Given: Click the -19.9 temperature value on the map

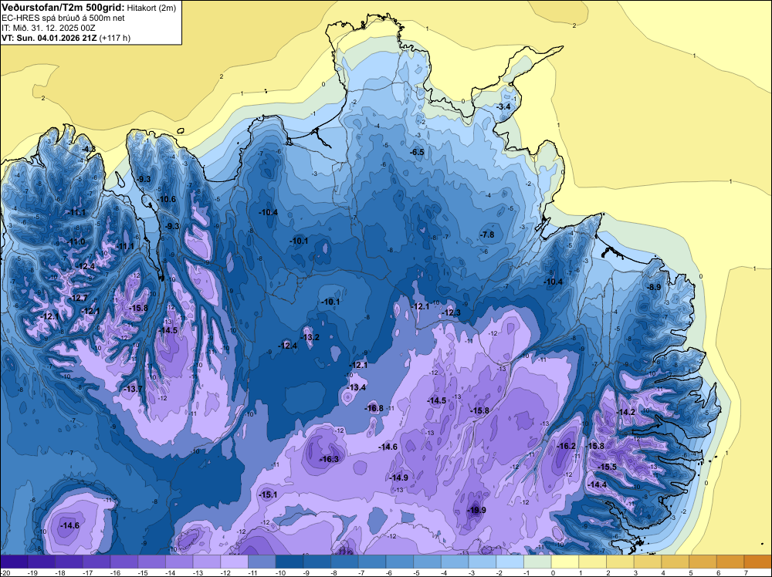Looking at the screenshot, I should coord(476,510).
